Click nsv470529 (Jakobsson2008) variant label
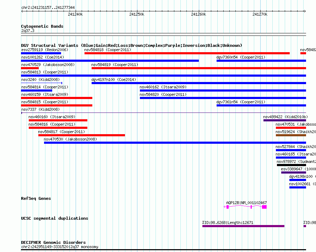This screenshot has width=316, height=252. tap(48, 65)
